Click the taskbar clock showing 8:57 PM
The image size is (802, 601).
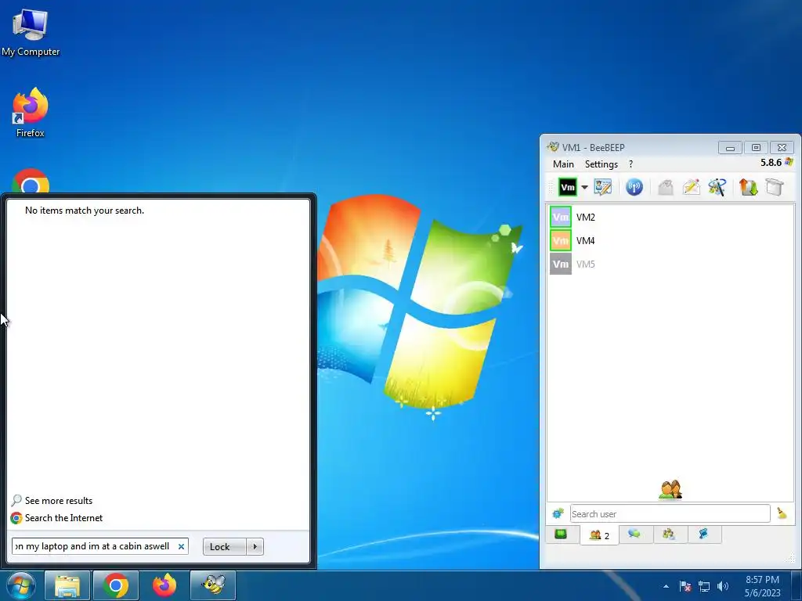(x=762, y=586)
